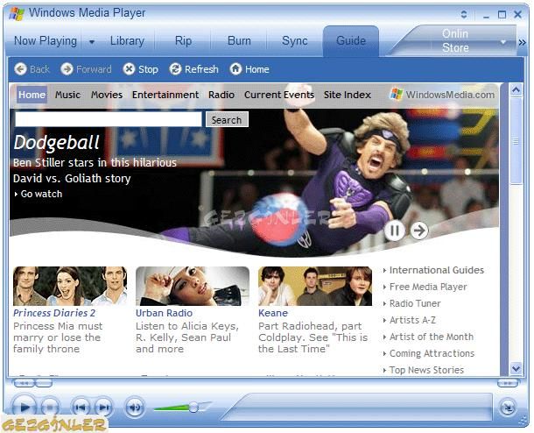This screenshot has width=534, height=433.
Task: Open the Rip tab
Action: 183,41
